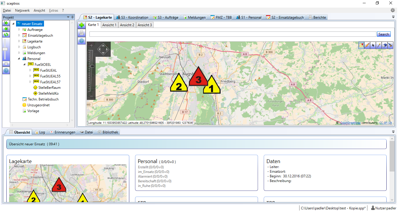This screenshot has width=398, height=212.
Task: Click the green plus add map button
Action: (x=82, y=25)
